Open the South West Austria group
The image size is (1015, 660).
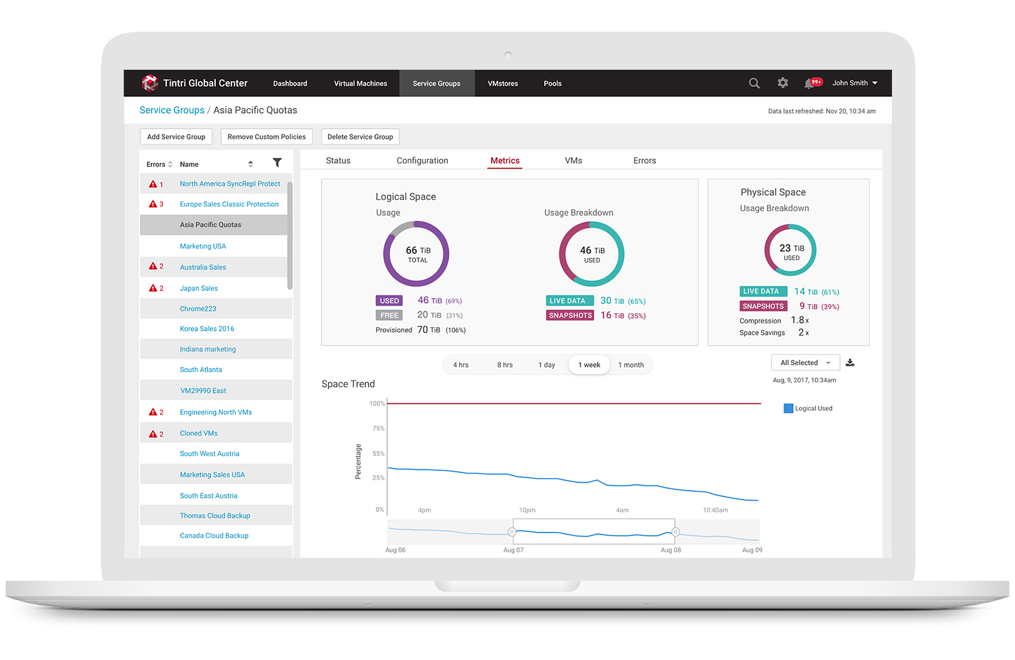coord(209,454)
